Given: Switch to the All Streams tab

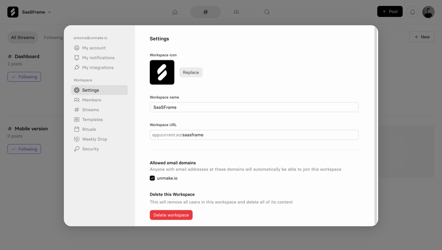Looking at the screenshot, I should tap(22, 37).
